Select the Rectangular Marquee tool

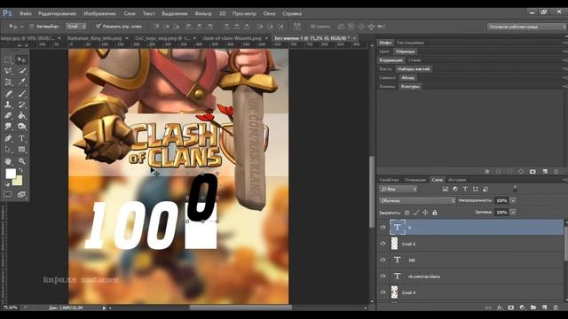pyautogui.click(x=8, y=59)
